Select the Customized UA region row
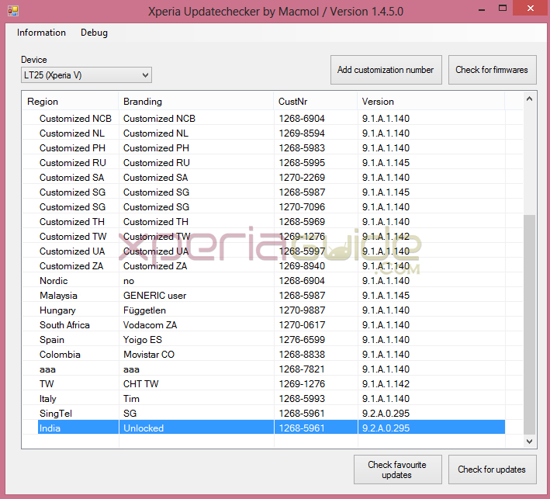The width and height of the screenshot is (550, 499). 264,251
